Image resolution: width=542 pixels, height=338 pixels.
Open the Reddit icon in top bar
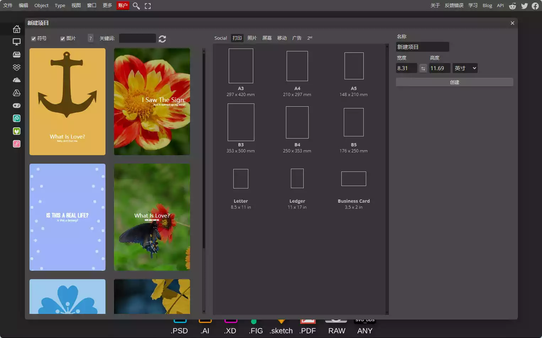coord(513,6)
